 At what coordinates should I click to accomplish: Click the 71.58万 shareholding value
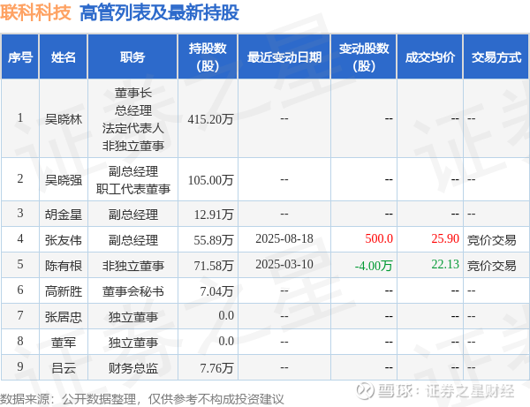pyautogui.click(x=214, y=266)
